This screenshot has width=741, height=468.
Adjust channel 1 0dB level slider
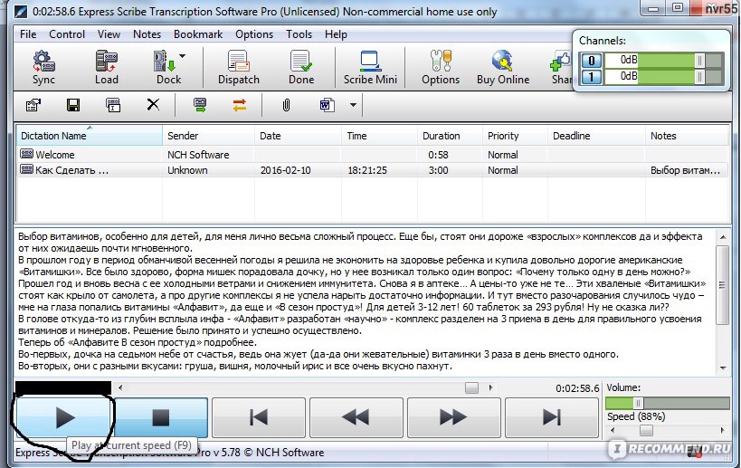(x=699, y=77)
